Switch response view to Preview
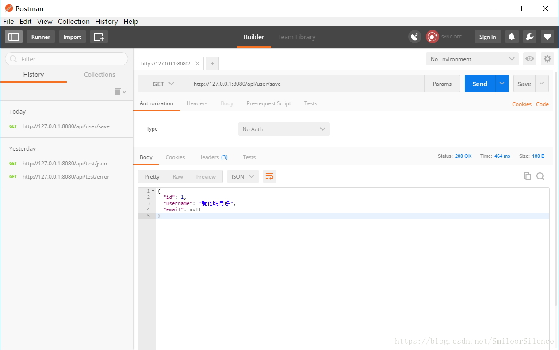 click(x=206, y=176)
